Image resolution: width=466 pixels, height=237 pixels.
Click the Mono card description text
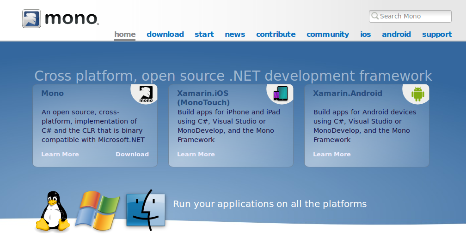(x=93, y=126)
